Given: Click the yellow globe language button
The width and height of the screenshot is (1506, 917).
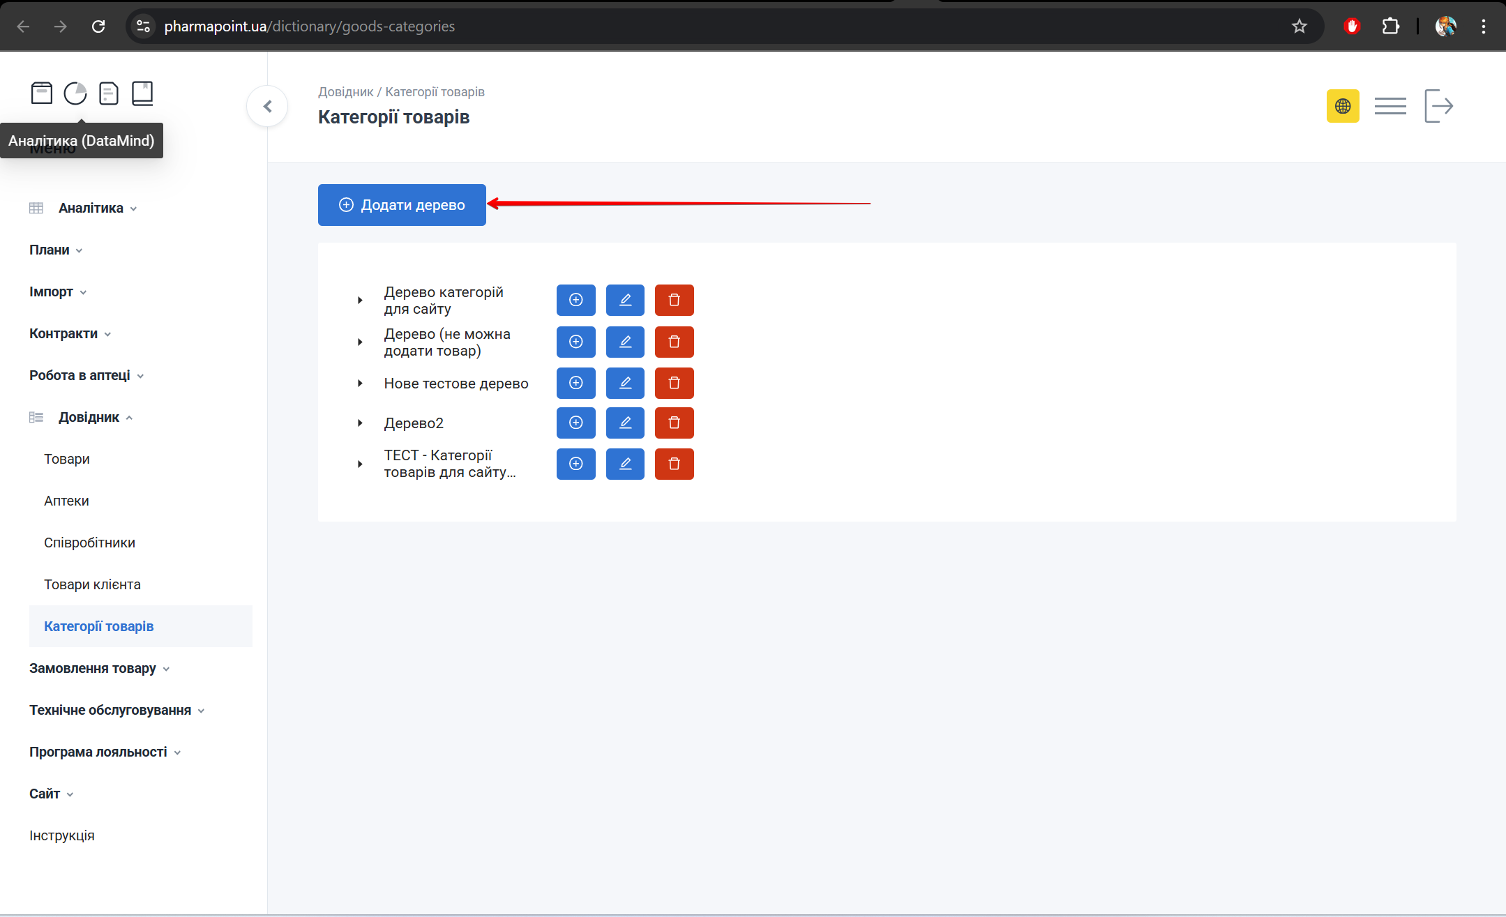Looking at the screenshot, I should (x=1342, y=106).
